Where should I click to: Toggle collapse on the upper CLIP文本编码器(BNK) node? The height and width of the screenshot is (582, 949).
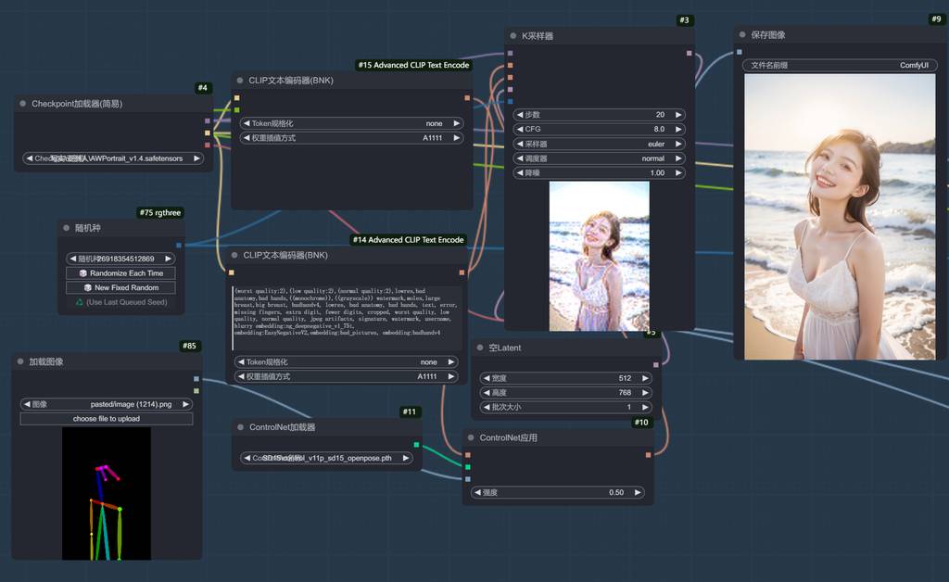[x=239, y=81]
